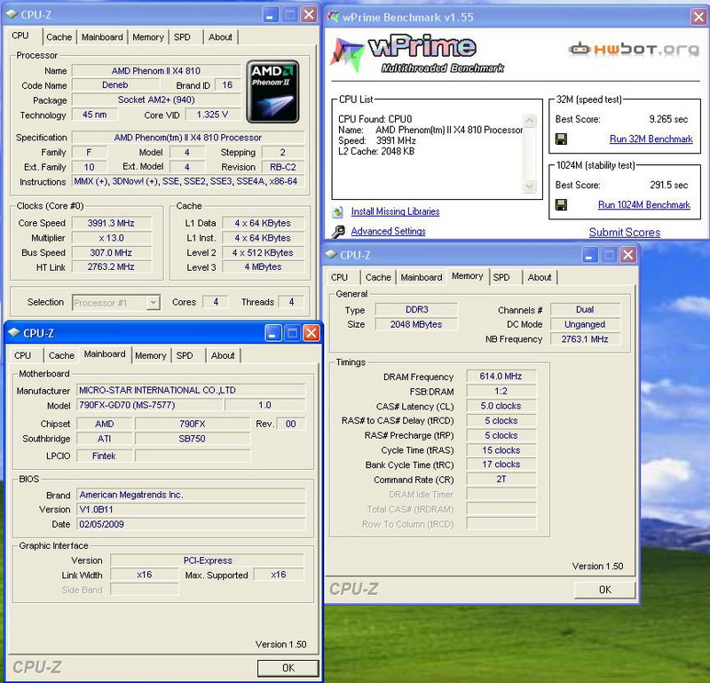The width and height of the screenshot is (710, 683).
Task: Click Core Speed value 3991.3 MHz
Action: pos(111,223)
